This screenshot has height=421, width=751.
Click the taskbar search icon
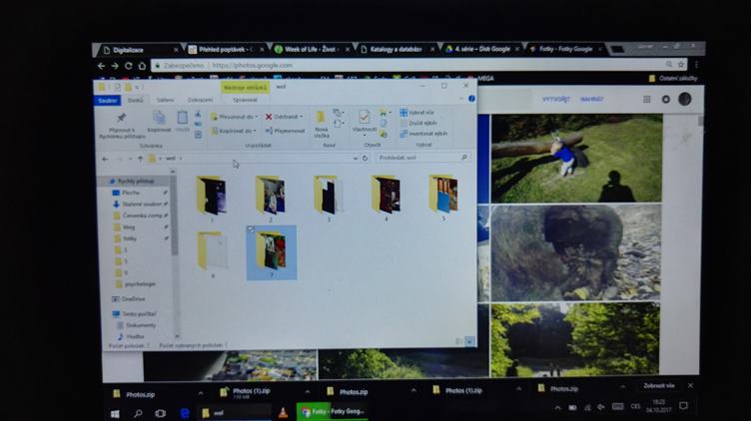138,413
